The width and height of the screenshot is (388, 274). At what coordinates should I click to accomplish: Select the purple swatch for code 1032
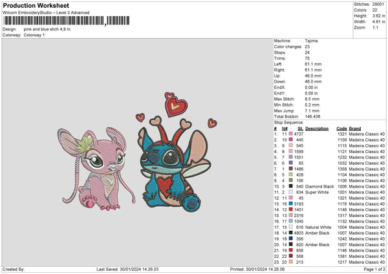coord(291,163)
